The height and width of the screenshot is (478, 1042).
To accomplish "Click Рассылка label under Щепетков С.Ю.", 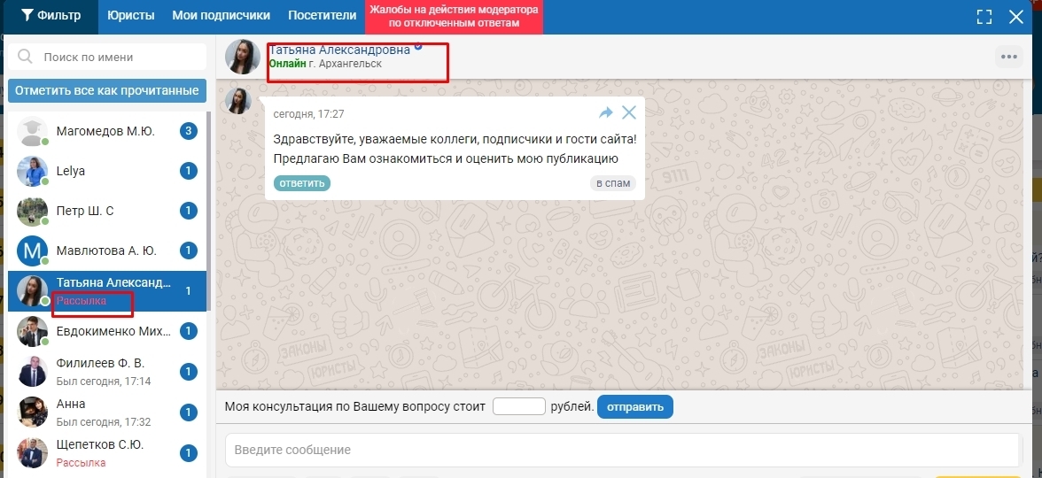I will [x=82, y=463].
